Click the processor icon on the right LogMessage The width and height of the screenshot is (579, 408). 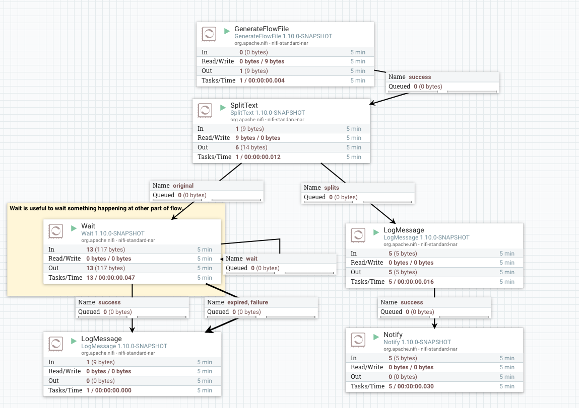(x=359, y=235)
